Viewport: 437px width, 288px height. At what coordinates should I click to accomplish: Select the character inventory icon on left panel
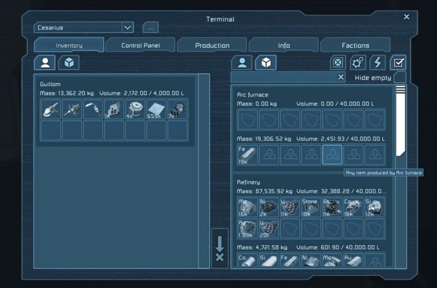(45, 63)
